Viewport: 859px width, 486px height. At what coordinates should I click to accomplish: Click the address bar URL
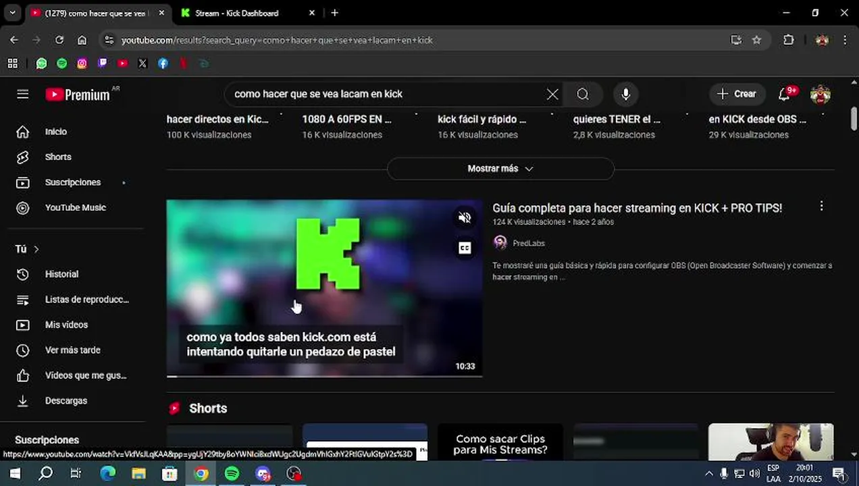coord(277,40)
